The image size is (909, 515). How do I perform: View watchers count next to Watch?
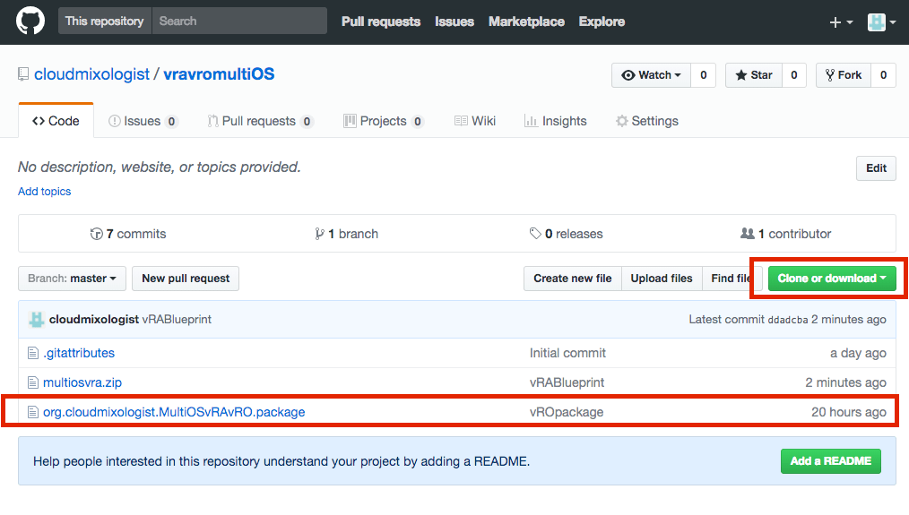click(x=703, y=75)
